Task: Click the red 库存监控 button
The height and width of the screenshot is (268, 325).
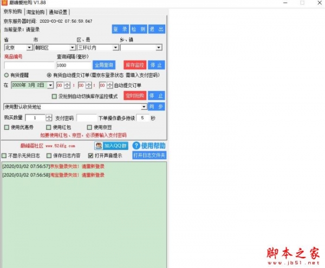Action: coord(135,65)
